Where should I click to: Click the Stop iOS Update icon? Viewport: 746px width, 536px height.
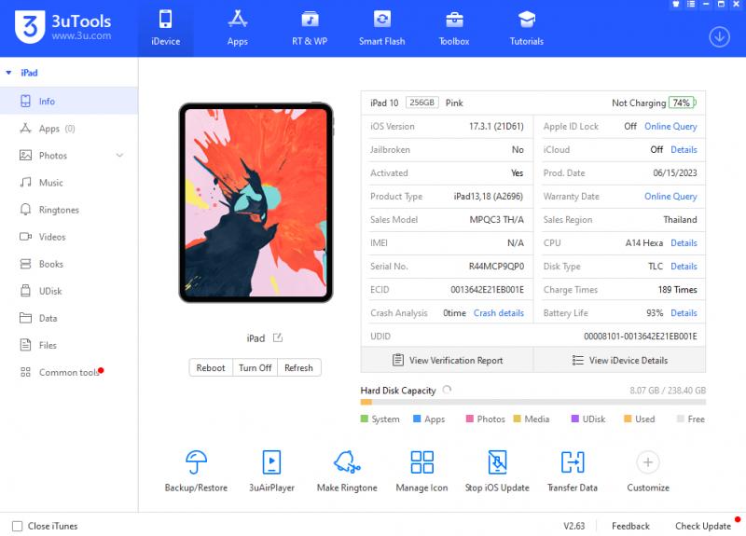point(497,461)
